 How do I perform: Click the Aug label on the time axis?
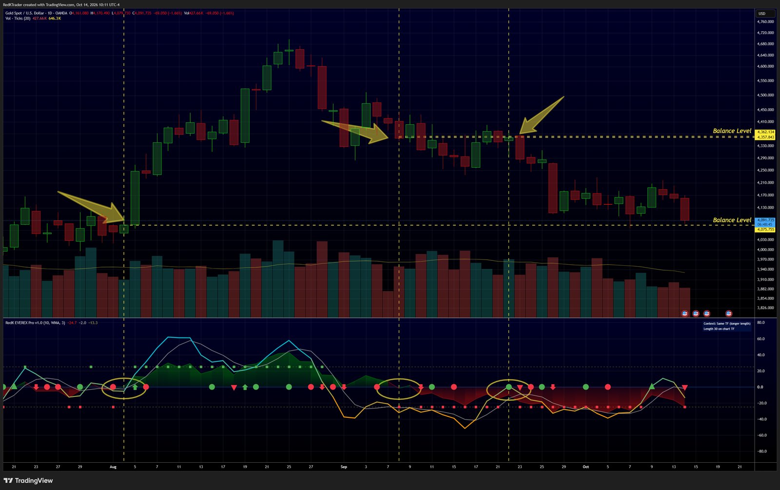click(113, 467)
